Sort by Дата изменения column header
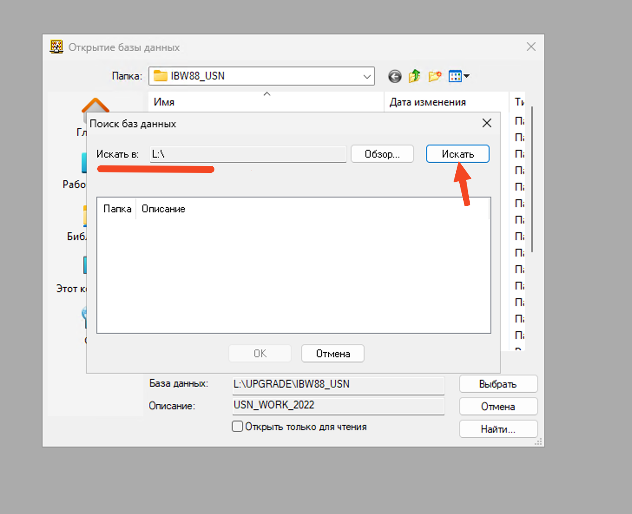This screenshot has height=514, width=632. click(x=428, y=102)
